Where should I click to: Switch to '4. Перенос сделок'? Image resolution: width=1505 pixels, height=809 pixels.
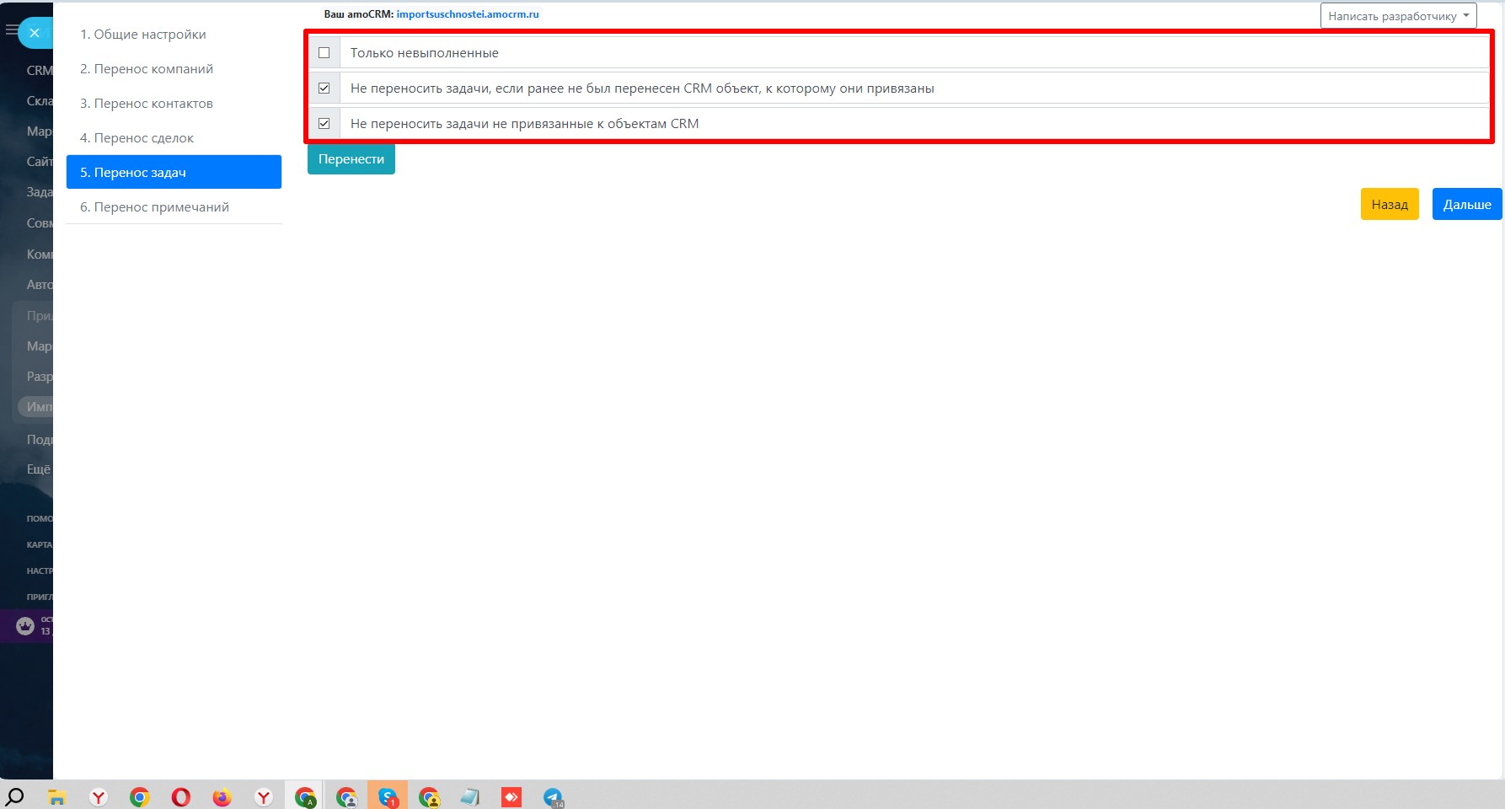[174, 138]
